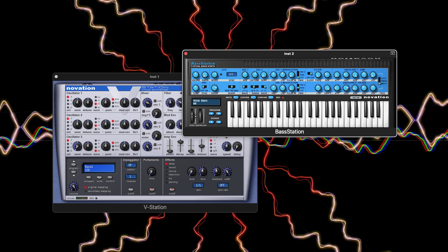Toggle V-Station Effects on/off button
Viewport: 448px width, 252px height.
(x=172, y=189)
